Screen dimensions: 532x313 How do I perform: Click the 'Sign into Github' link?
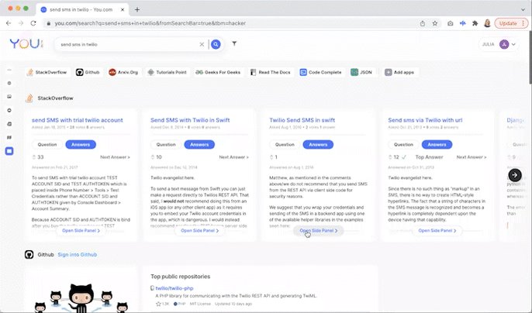pos(78,254)
